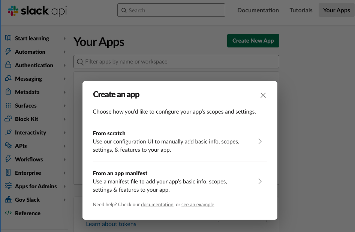Expand the Messaging sidebar arrow
The height and width of the screenshot is (232, 355).
[64, 79]
